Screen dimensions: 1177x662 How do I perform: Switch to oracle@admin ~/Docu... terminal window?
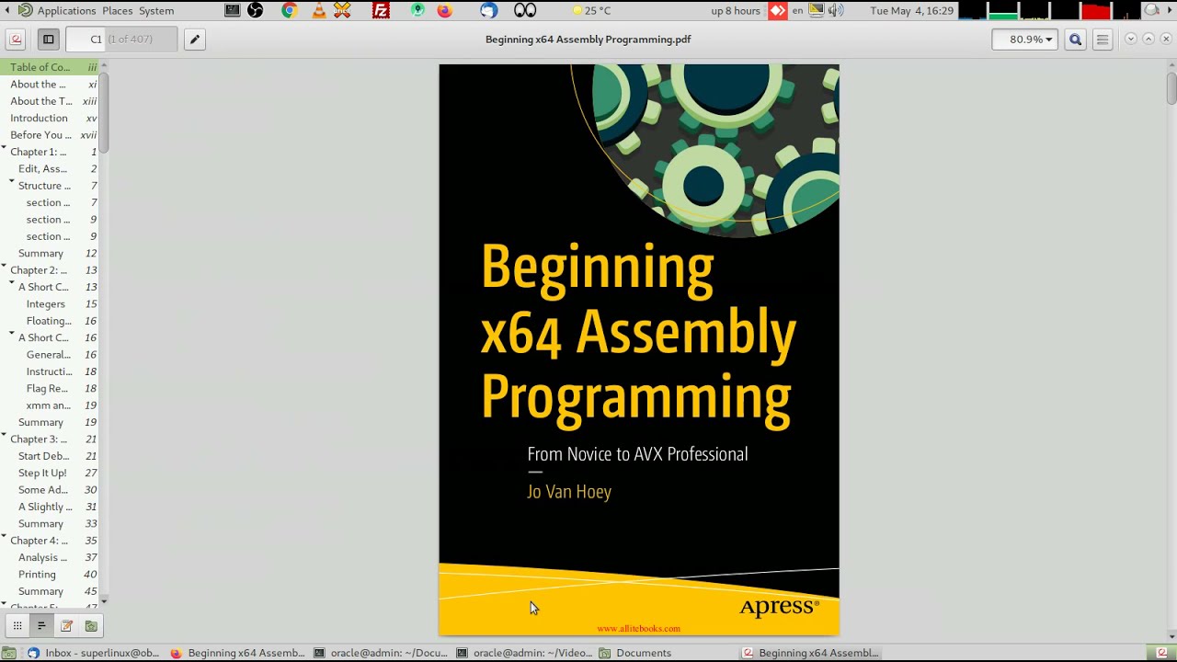381,653
